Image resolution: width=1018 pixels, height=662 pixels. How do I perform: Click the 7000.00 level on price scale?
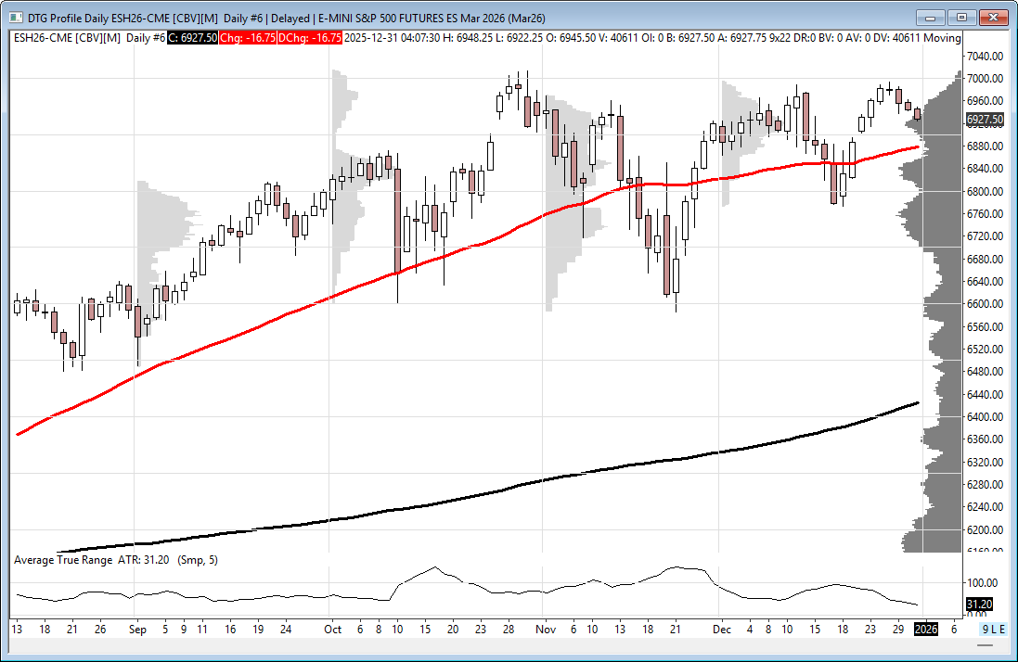(x=985, y=79)
